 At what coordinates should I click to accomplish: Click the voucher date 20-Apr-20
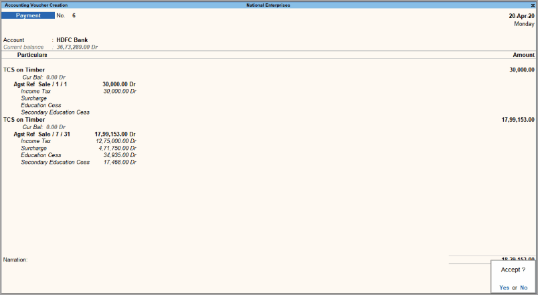coord(521,16)
